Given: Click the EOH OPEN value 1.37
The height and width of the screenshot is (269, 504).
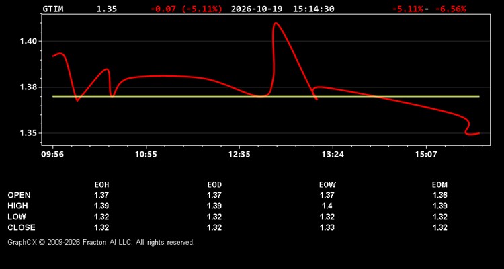Looking at the screenshot, I should 101,195.
